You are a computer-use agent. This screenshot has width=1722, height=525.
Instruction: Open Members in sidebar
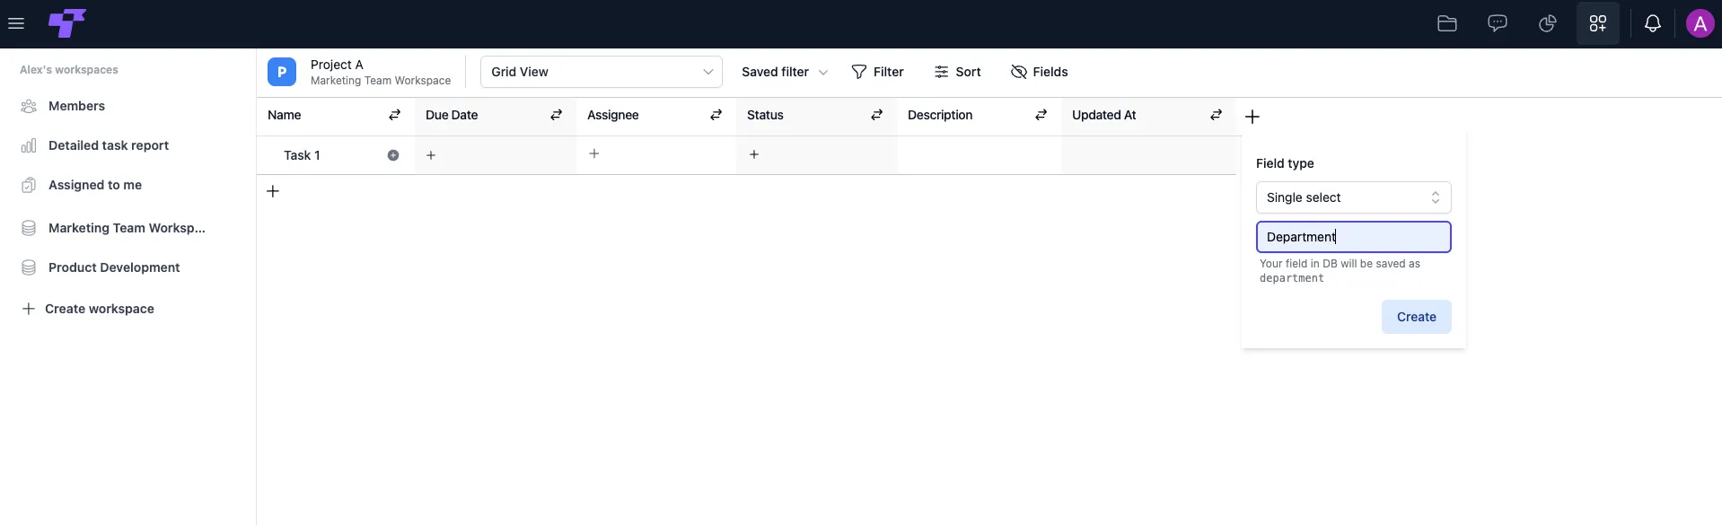coord(76,106)
